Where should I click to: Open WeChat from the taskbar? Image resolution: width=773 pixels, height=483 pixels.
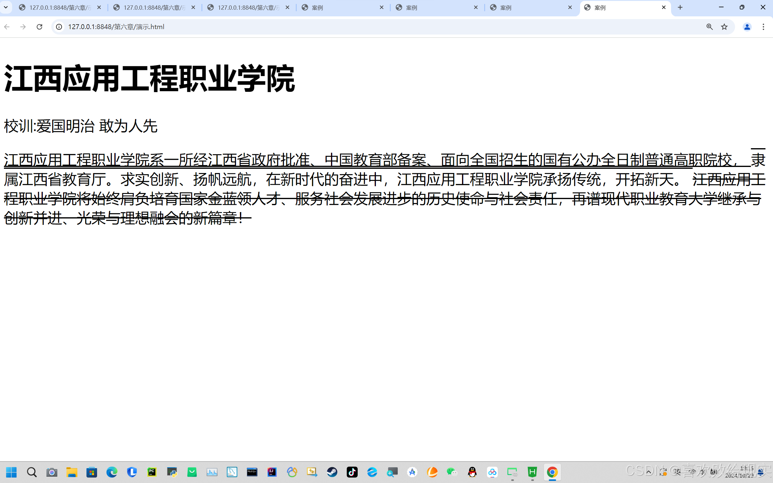452,472
